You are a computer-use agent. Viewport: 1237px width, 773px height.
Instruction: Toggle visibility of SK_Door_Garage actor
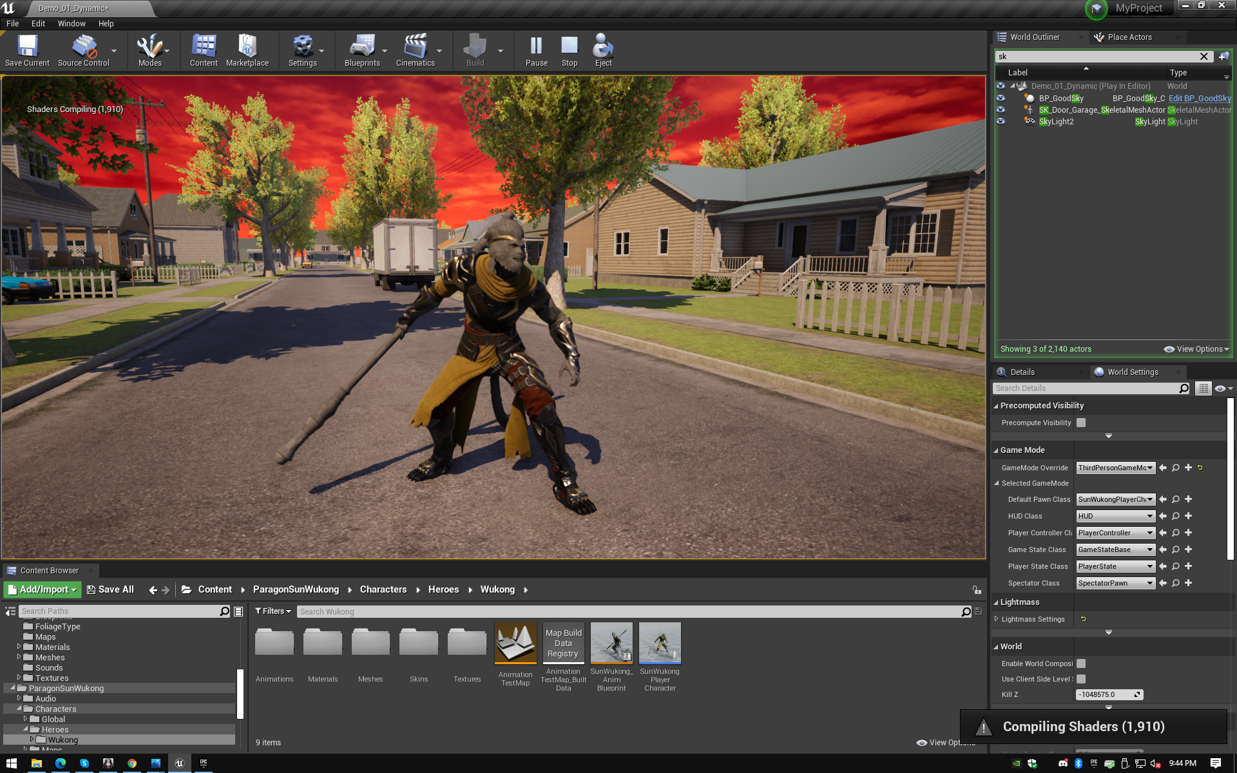1001,110
